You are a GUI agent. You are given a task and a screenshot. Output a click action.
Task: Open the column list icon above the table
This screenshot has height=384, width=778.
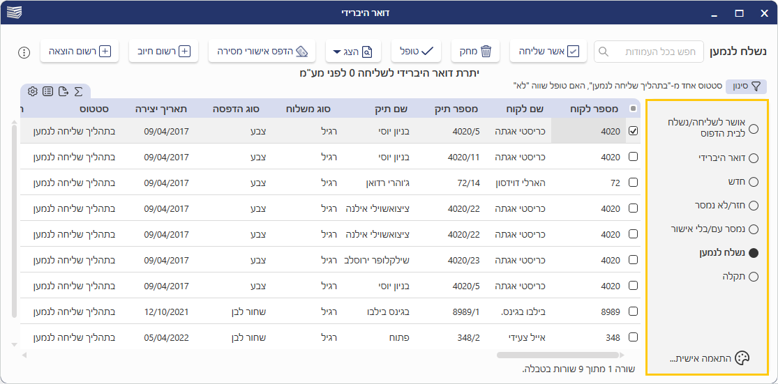(x=47, y=91)
